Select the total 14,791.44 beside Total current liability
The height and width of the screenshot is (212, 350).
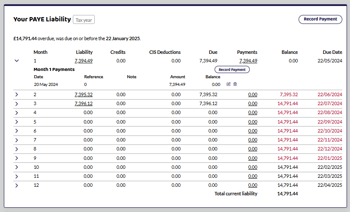click(287, 194)
